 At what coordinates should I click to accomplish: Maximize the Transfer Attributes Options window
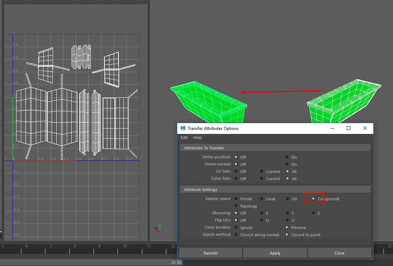348,128
